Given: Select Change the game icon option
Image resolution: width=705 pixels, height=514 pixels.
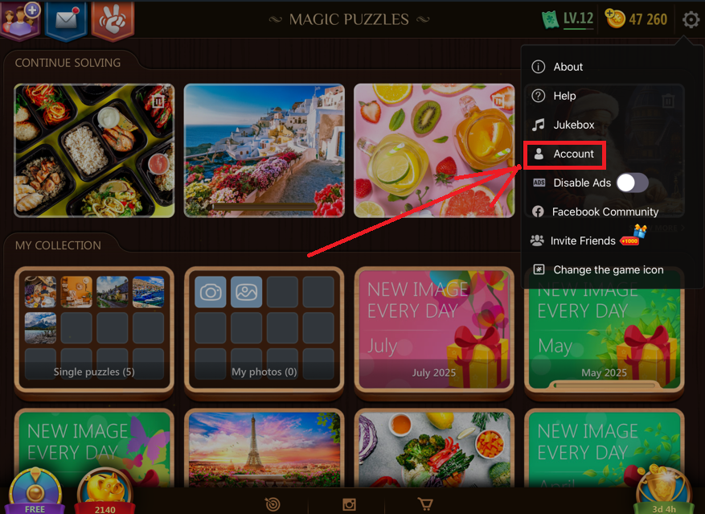Looking at the screenshot, I should (598, 269).
